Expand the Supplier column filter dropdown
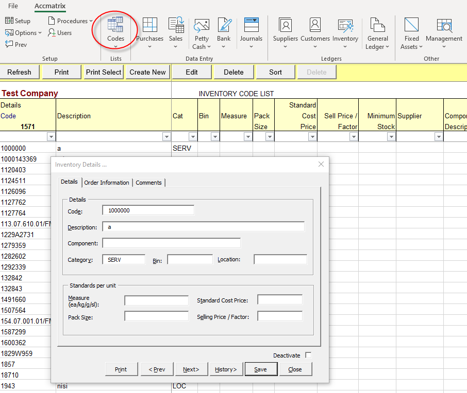 click(439, 137)
